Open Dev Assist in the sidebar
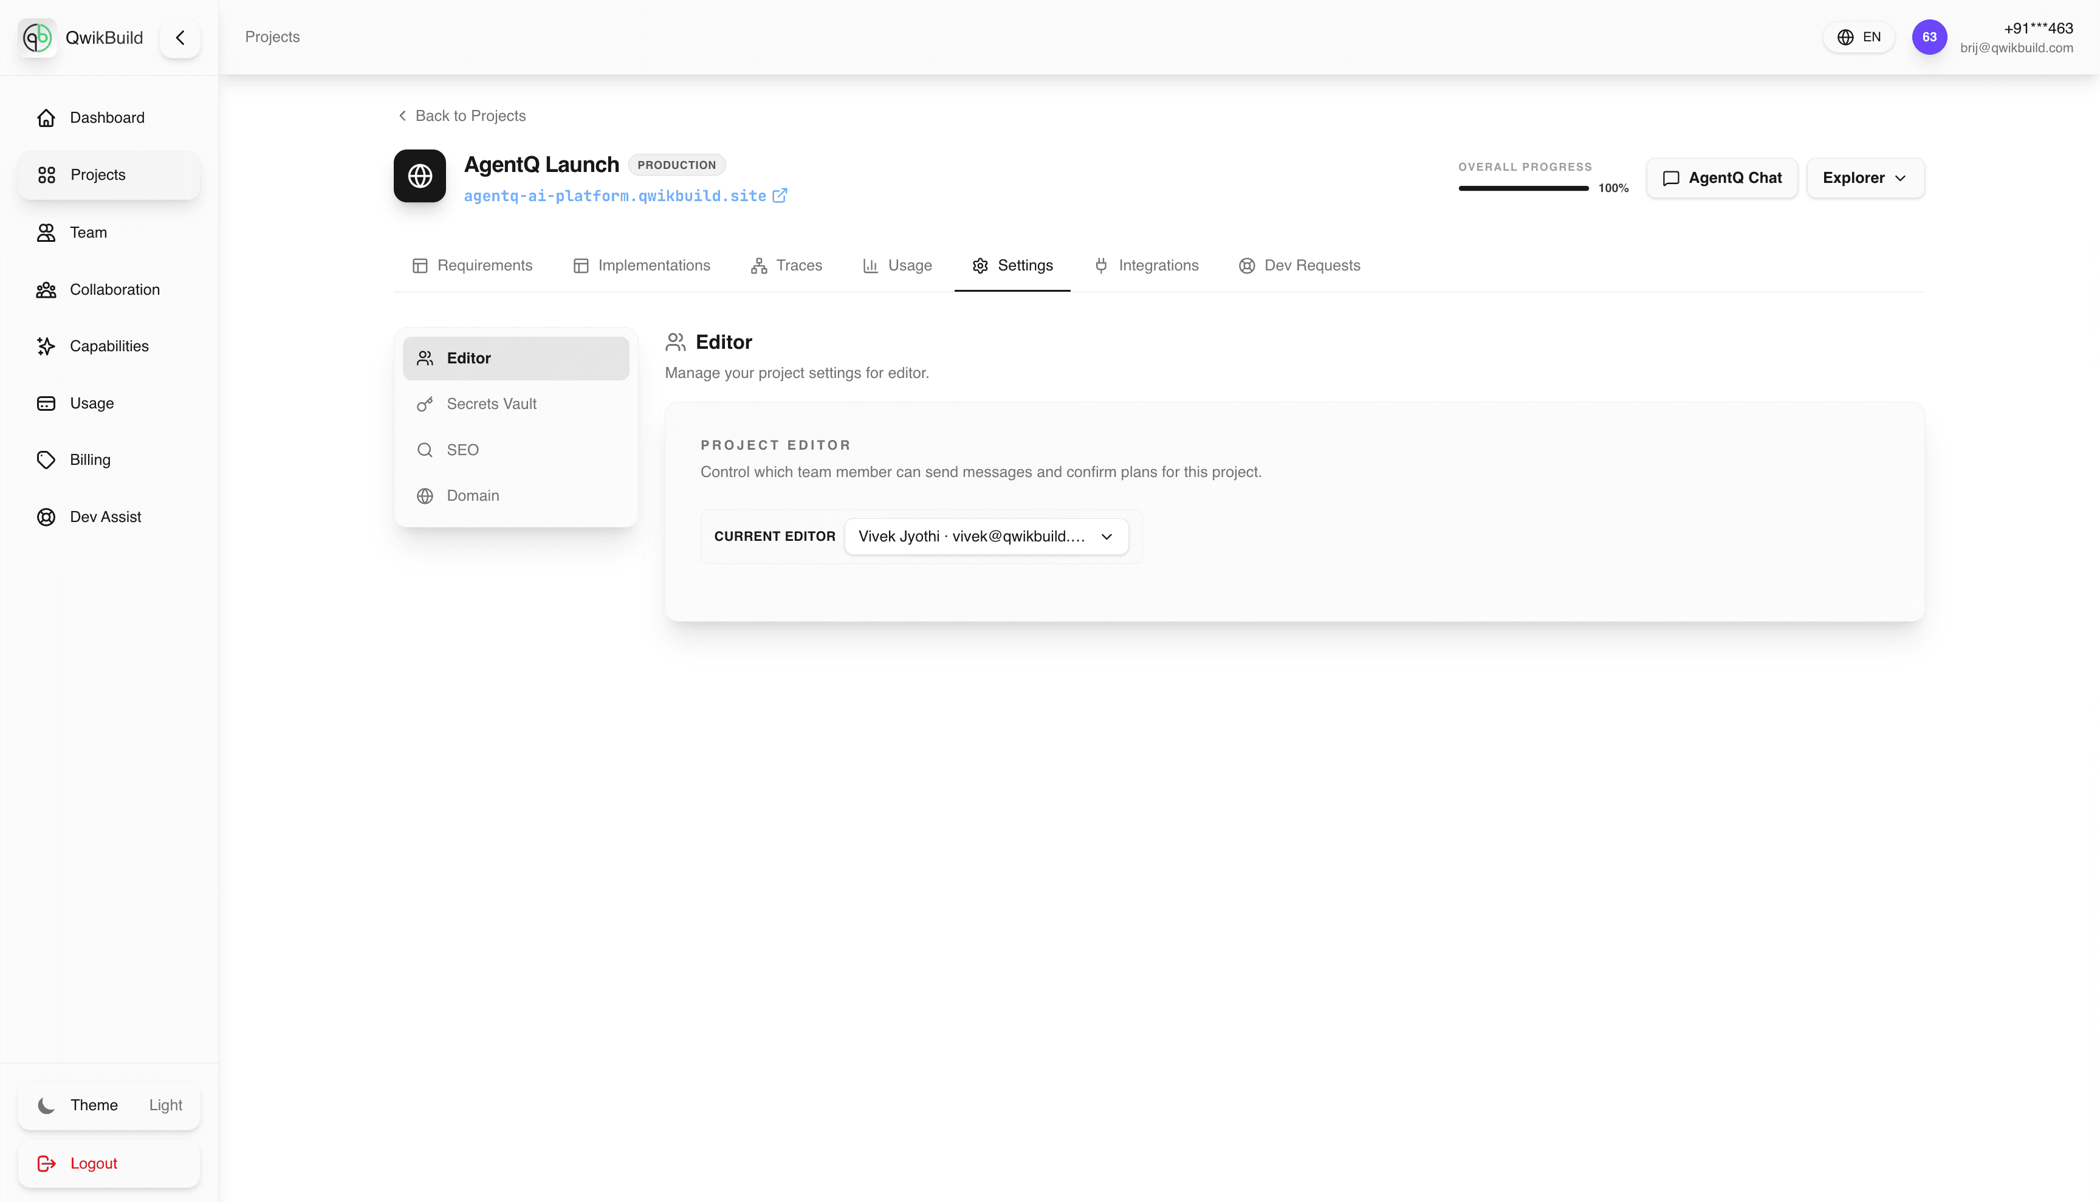The width and height of the screenshot is (2100, 1202). [109, 517]
